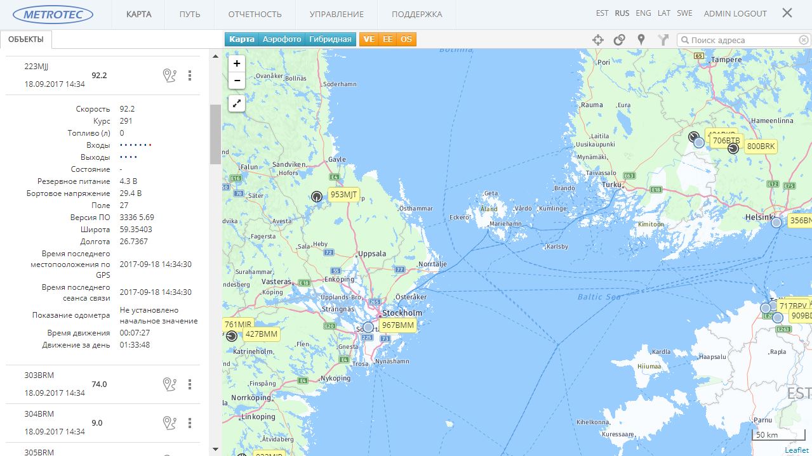Click the road fork routing icon
This screenshot has height=456, width=812.
(663, 40)
